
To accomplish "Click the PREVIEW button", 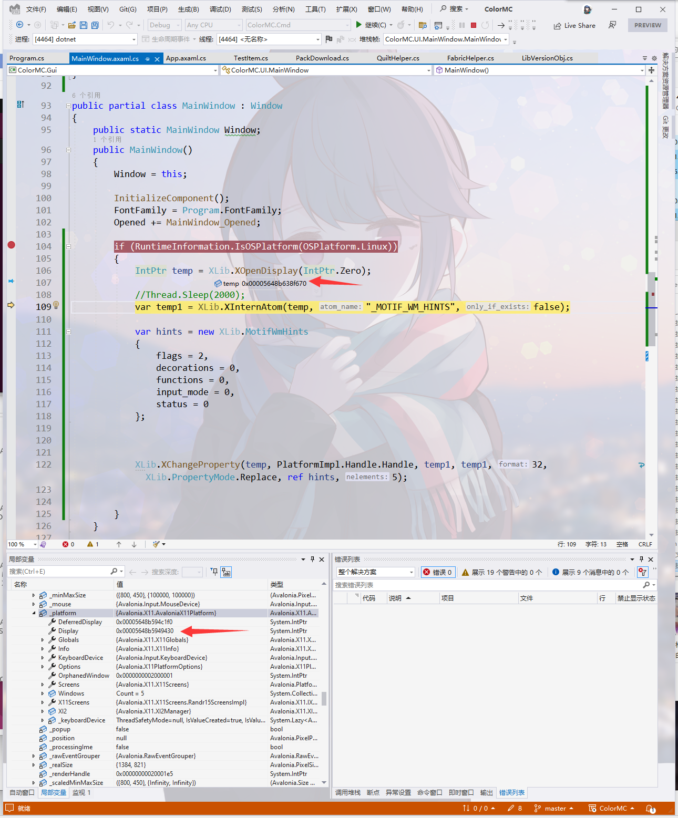I will (x=648, y=25).
